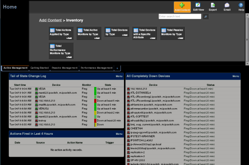
Task: Click the Home page title
Action: (10, 7)
